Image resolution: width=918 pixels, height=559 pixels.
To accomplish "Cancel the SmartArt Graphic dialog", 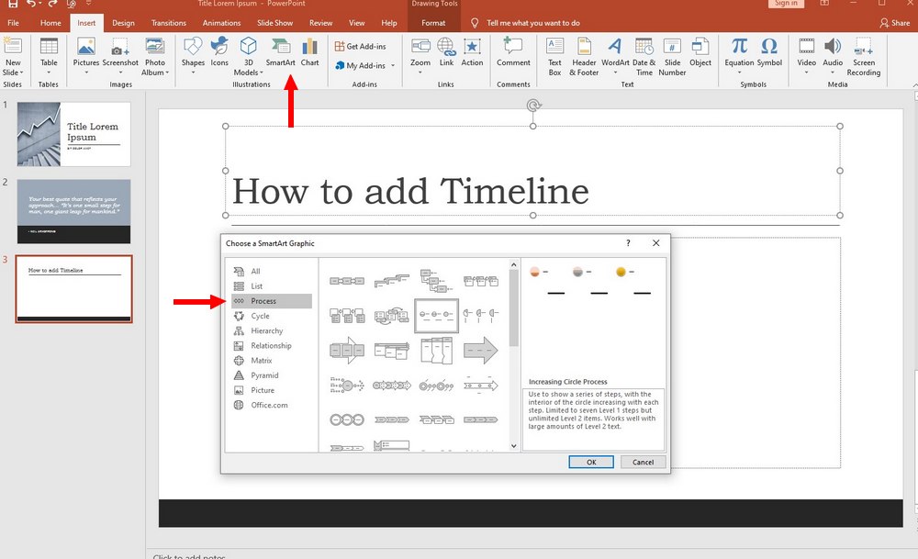I will click(643, 462).
